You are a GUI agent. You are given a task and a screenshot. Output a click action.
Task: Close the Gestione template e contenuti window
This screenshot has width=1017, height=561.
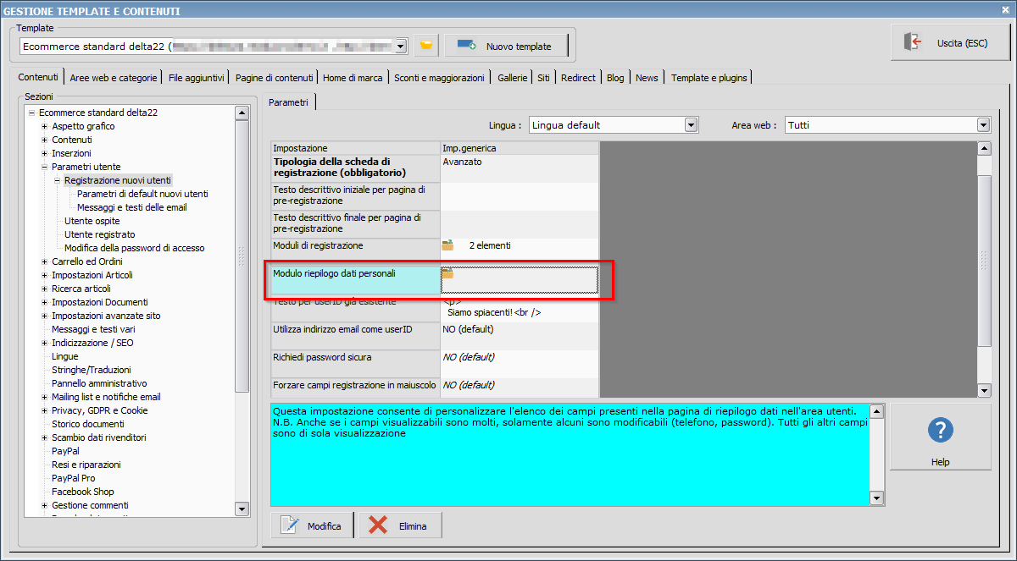tap(1007, 10)
